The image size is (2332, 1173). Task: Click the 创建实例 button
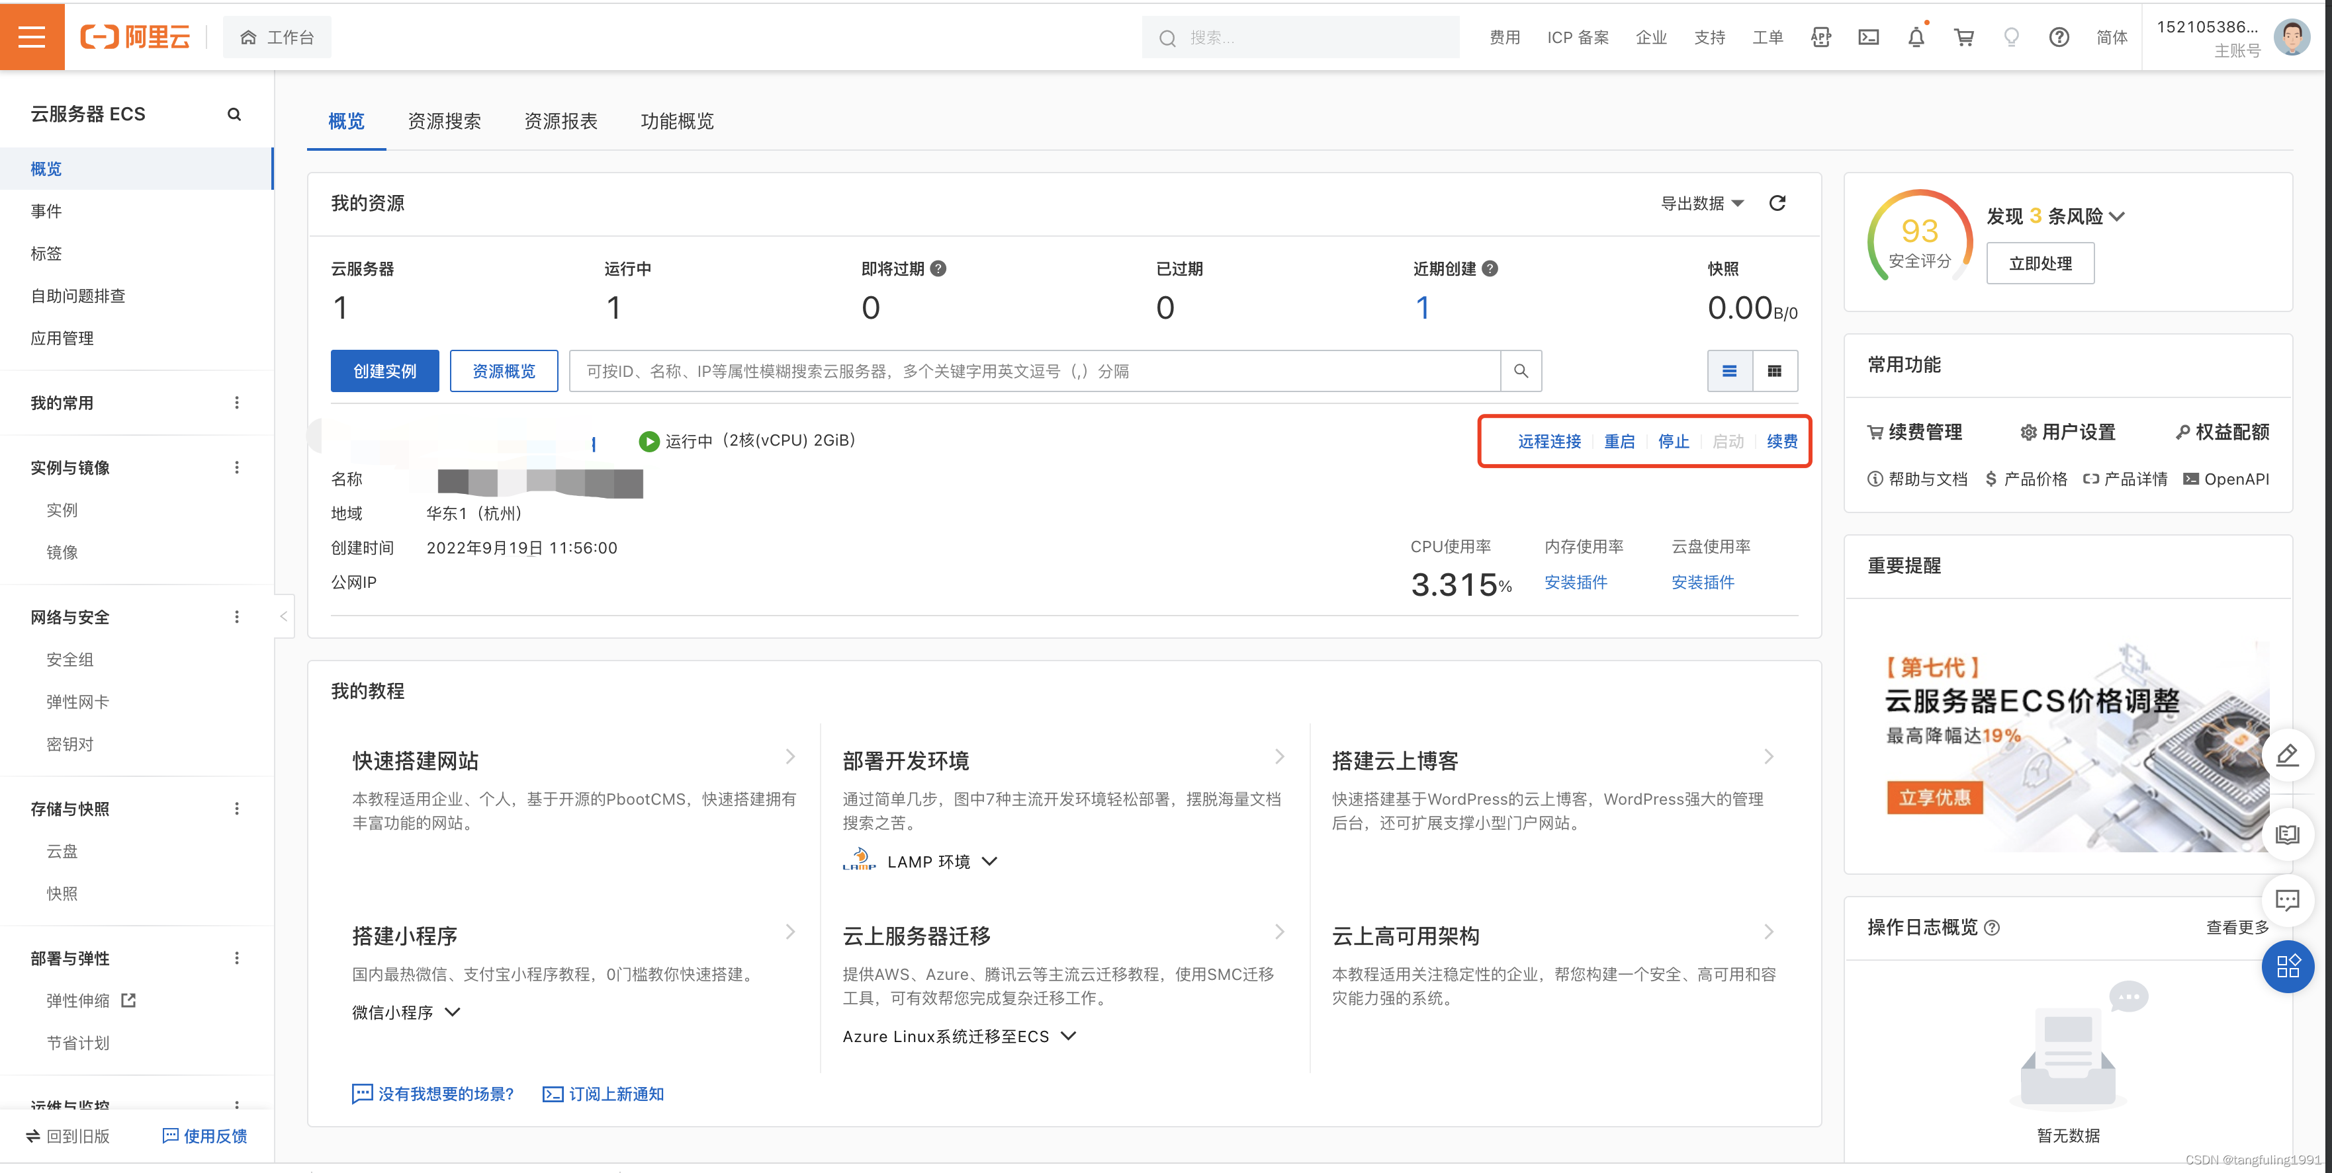click(x=384, y=371)
